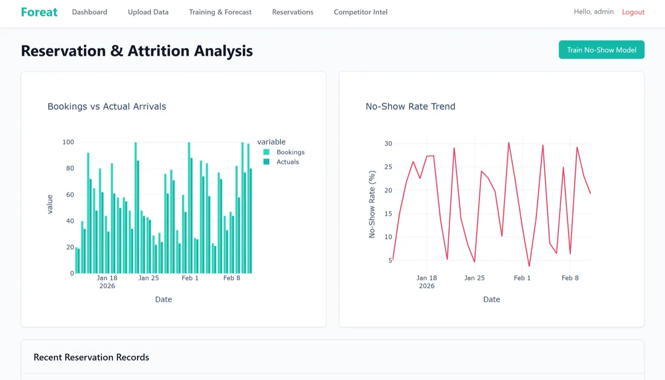Click the No-Show Rate (%) y-axis label
Image resolution: width=665 pixels, height=380 pixels.
(x=372, y=204)
